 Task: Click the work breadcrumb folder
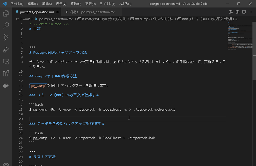click(x=26, y=19)
